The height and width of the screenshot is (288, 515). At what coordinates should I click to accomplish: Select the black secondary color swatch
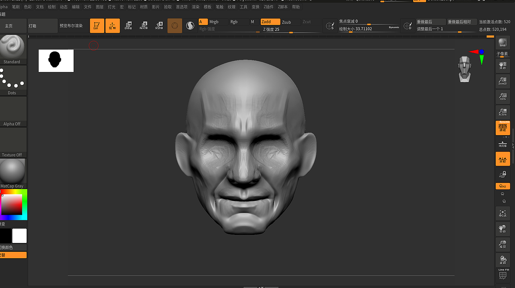click(x=6, y=236)
